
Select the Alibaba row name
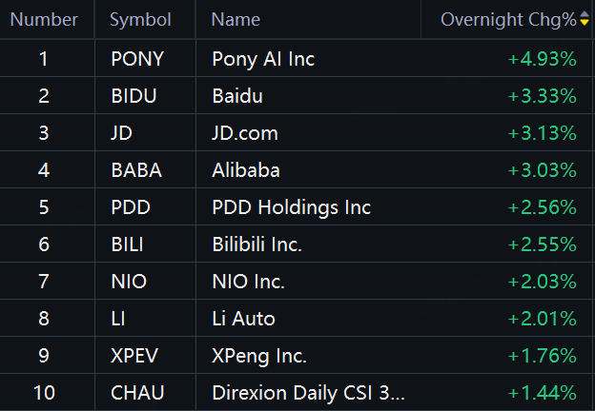pos(246,170)
